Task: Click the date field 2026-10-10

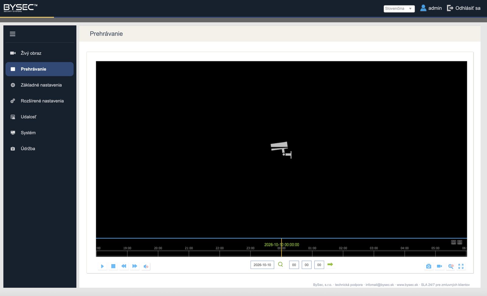Action: 262,265
